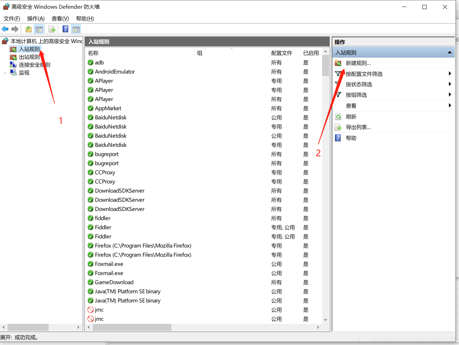Toggle the show/hide console tree toolbar icon
Image resolution: width=459 pixels, height=345 pixels.
39,29
